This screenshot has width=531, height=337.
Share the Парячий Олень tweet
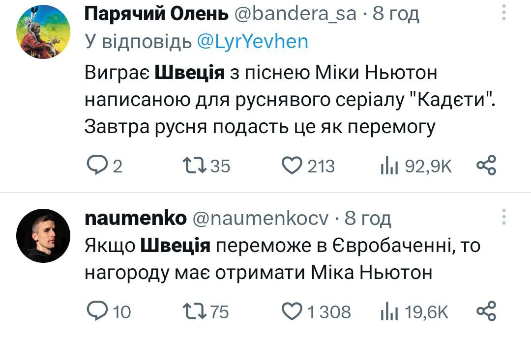487,166
